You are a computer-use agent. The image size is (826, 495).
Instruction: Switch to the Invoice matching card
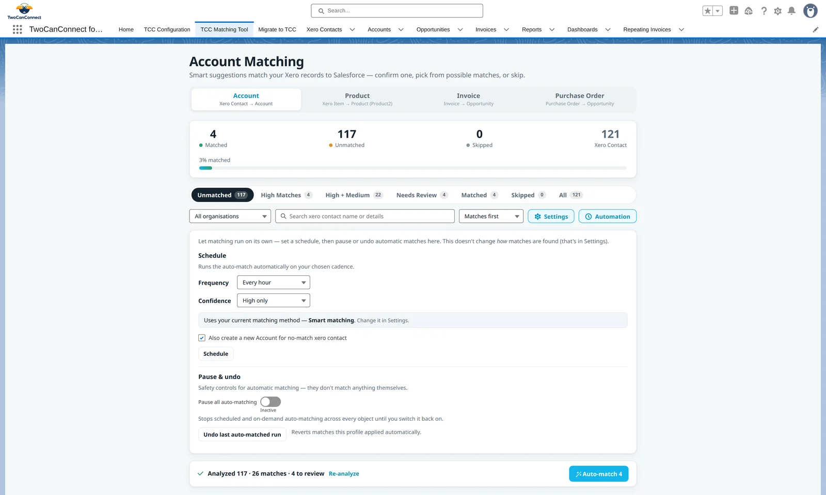[468, 100]
